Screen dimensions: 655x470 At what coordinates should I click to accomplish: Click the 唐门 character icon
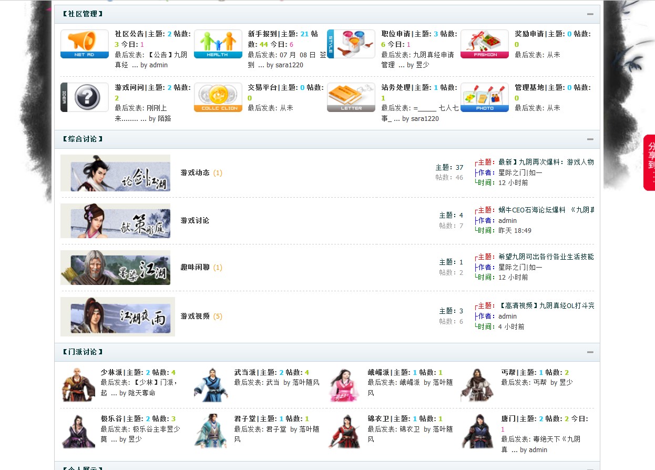[478, 431]
